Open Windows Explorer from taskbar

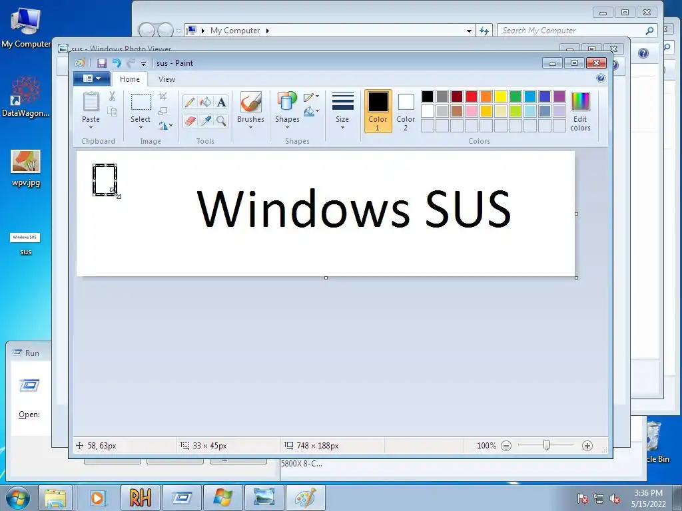click(x=56, y=498)
